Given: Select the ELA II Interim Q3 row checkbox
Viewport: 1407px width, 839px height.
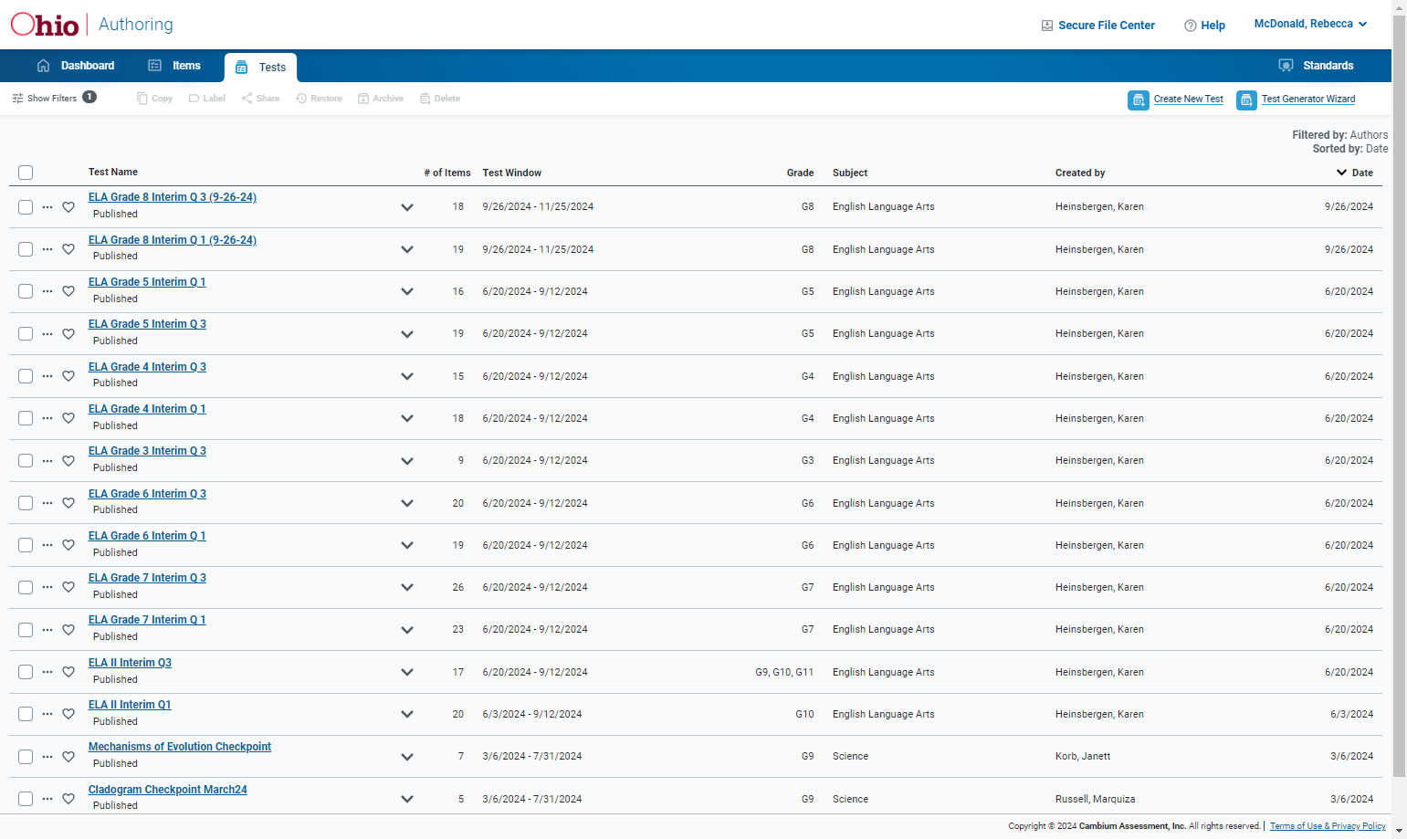Looking at the screenshot, I should 26,672.
